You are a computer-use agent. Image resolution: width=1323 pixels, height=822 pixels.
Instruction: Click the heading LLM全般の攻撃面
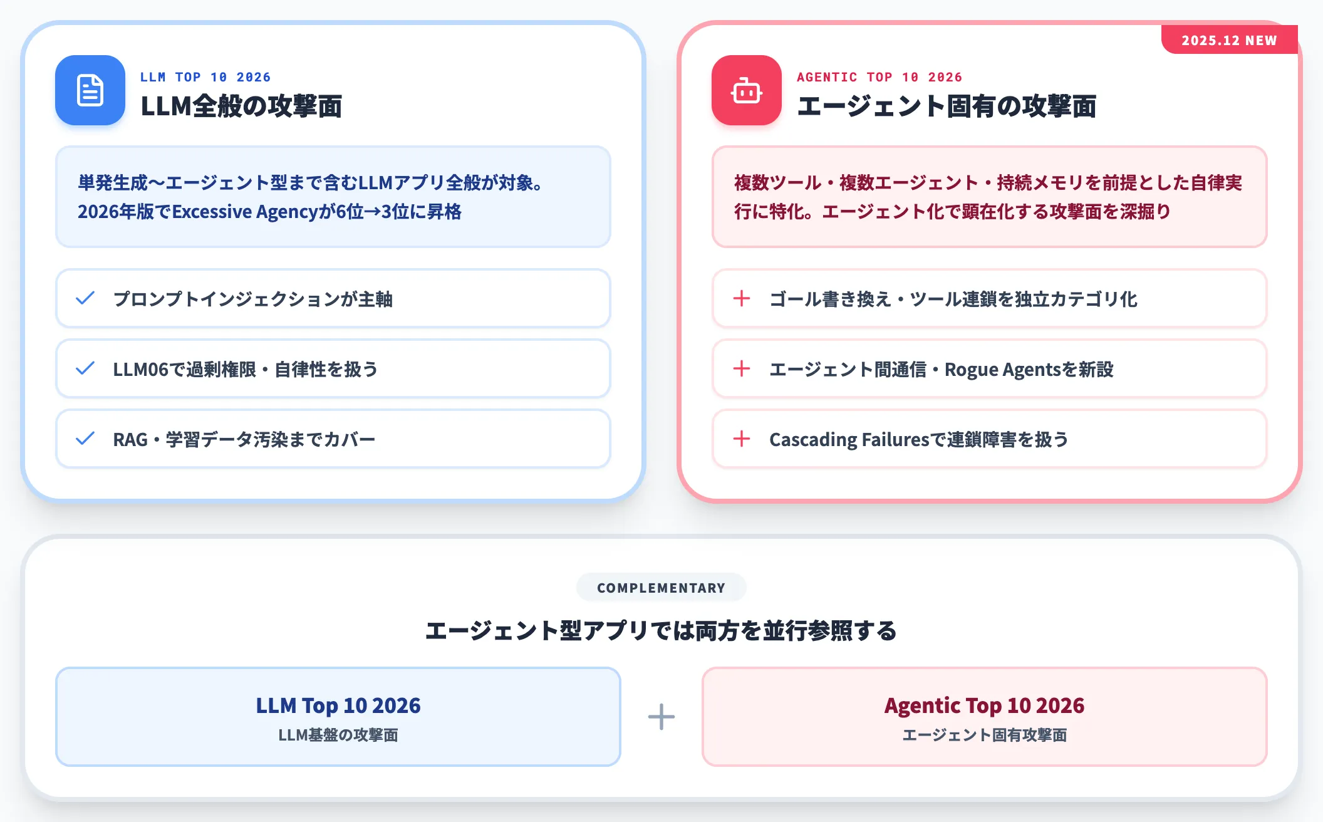[242, 106]
